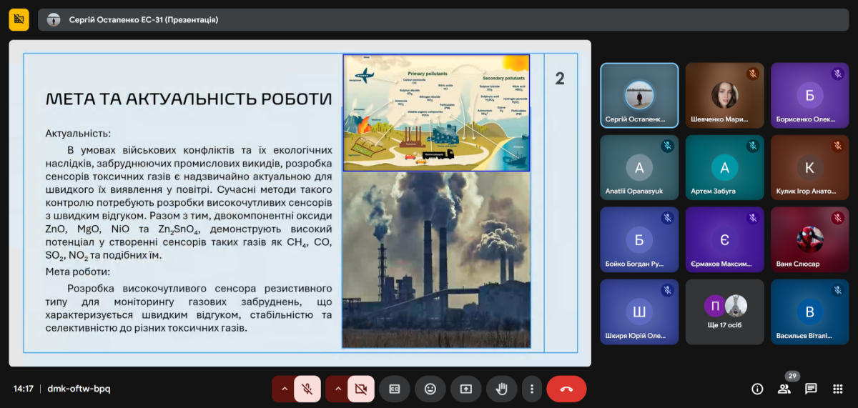Click the 29 participant count badge
The width and height of the screenshot is (858, 408).
click(792, 376)
